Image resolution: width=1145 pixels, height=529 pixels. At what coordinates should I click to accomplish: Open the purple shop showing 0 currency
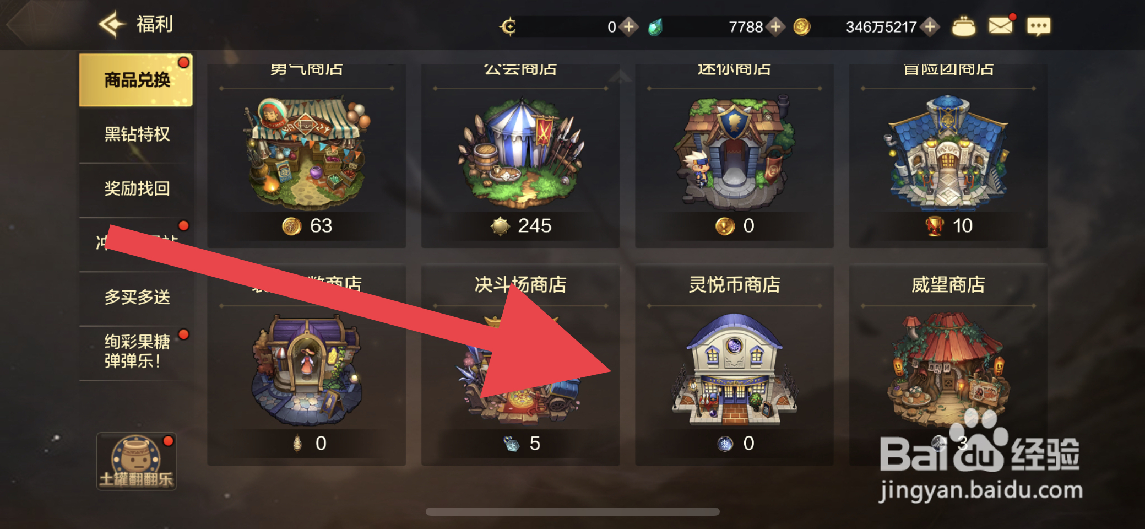(x=307, y=366)
